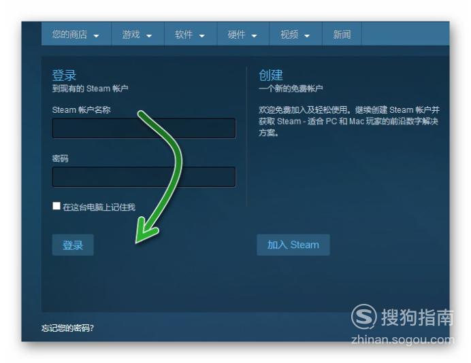
Task: Click the zhinan.sogou.com watermark text
Action: pyautogui.click(x=402, y=340)
